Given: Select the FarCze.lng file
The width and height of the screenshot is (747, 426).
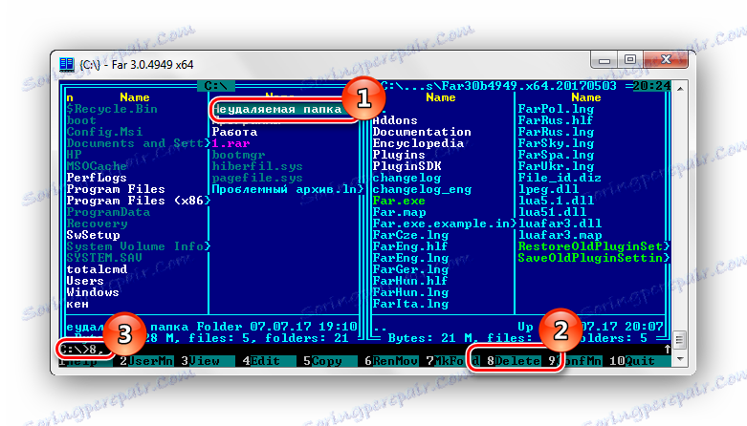Looking at the screenshot, I should click(x=410, y=235).
